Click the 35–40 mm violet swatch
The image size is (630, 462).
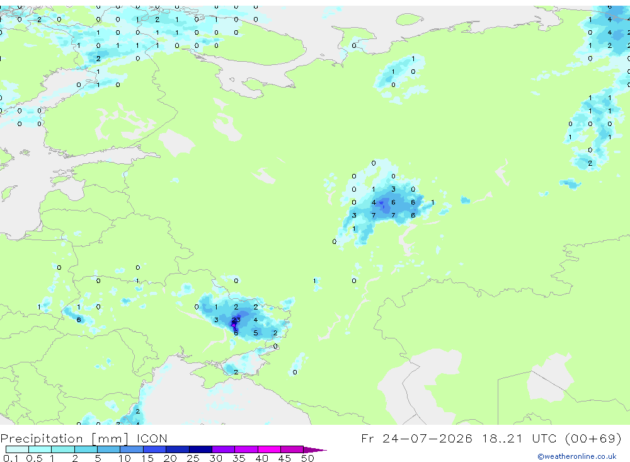pos(246,449)
